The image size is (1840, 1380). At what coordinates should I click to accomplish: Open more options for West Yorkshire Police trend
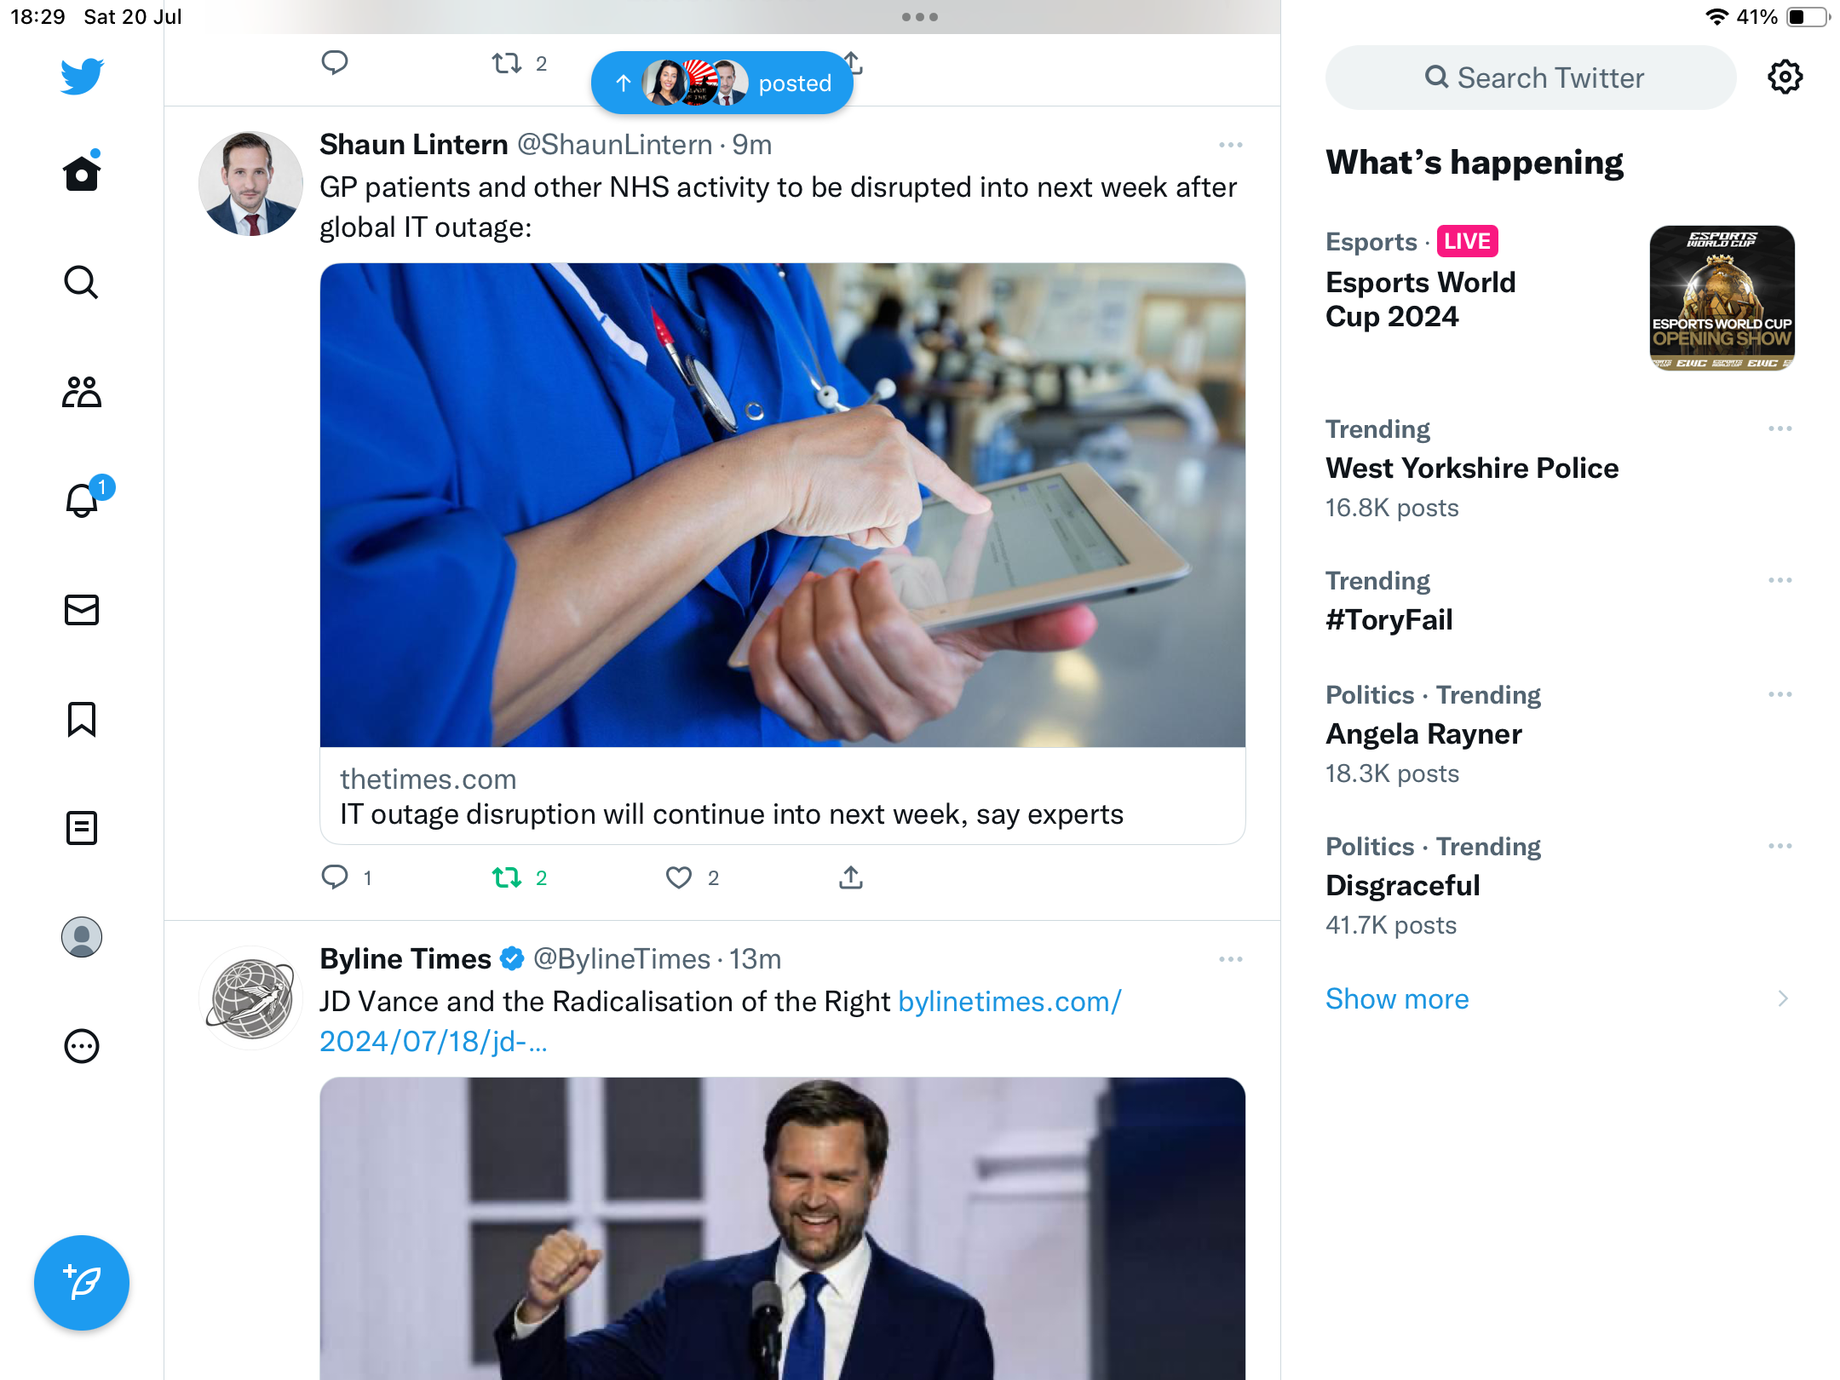point(1780,428)
